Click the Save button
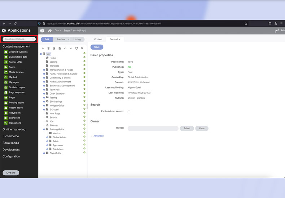The height and width of the screenshot is (198, 285). (x=97, y=47)
